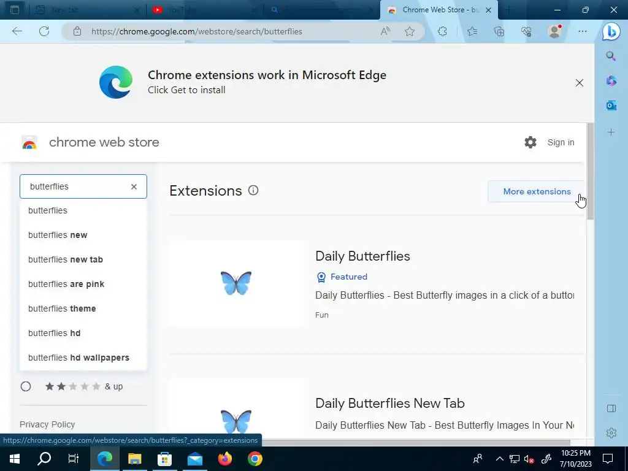The width and height of the screenshot is (628, 471).
Task: Open Windows taskbar search
Action: [x=44, y=459]
